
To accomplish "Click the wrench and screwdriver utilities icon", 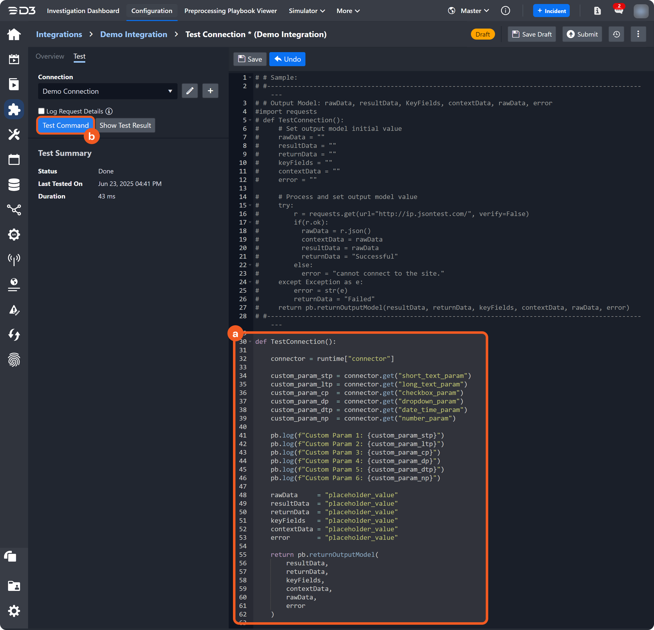I will click(14, 134).
